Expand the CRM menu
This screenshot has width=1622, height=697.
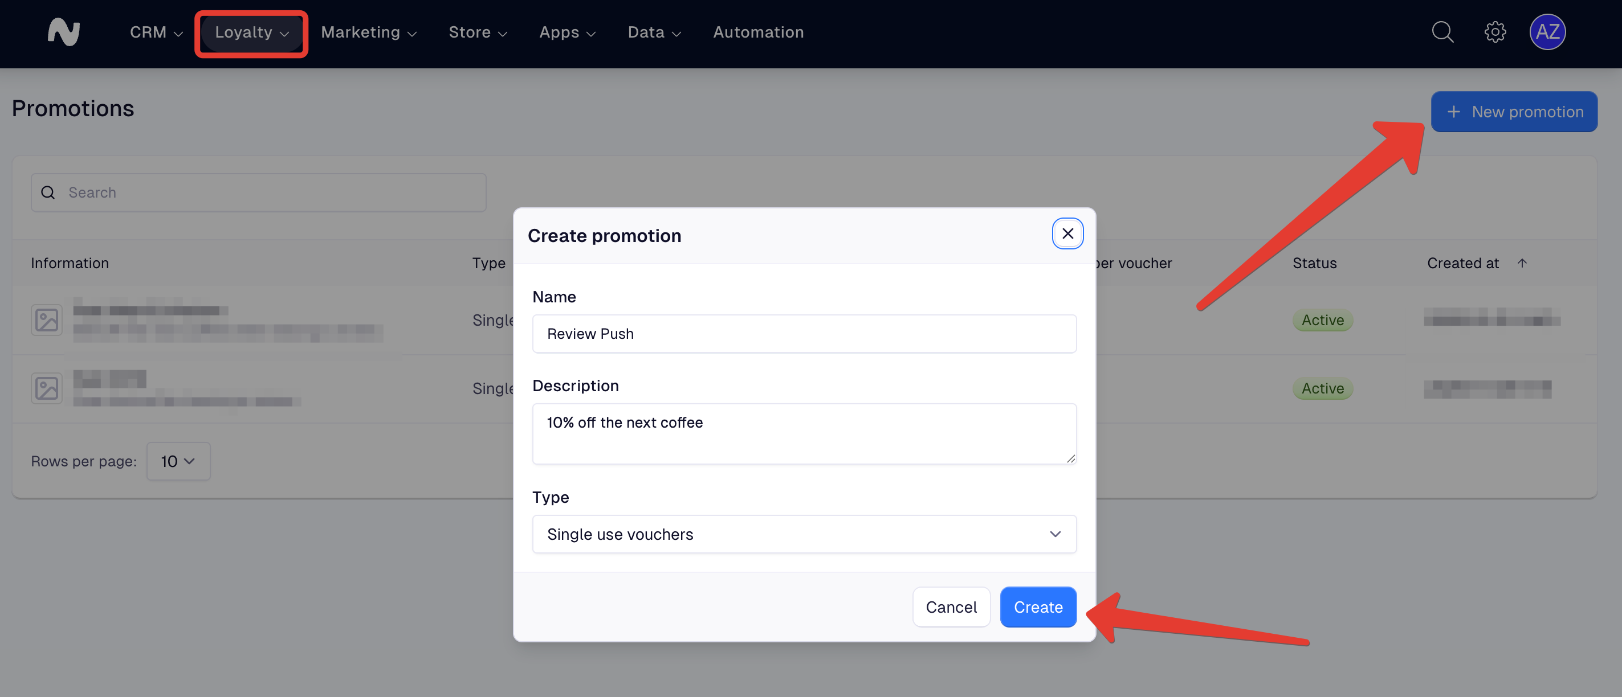[x=156, y=32]
